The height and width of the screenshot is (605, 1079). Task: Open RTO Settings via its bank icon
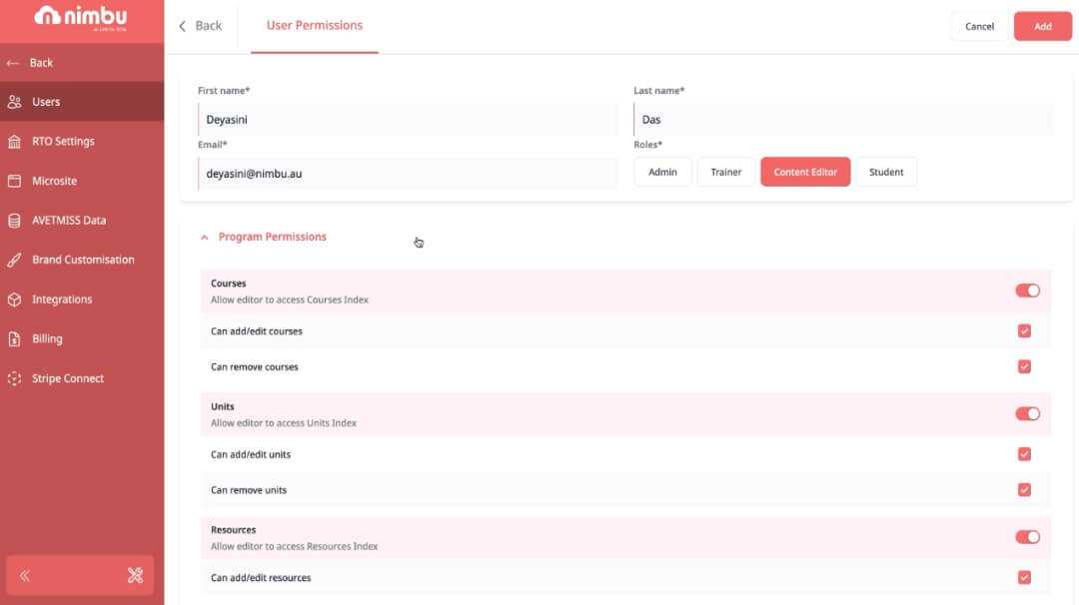pos(15,141)
